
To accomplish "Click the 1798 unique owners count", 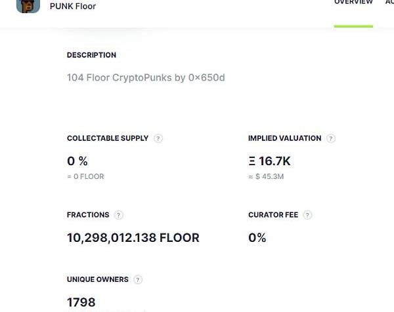I will point(81,302).
